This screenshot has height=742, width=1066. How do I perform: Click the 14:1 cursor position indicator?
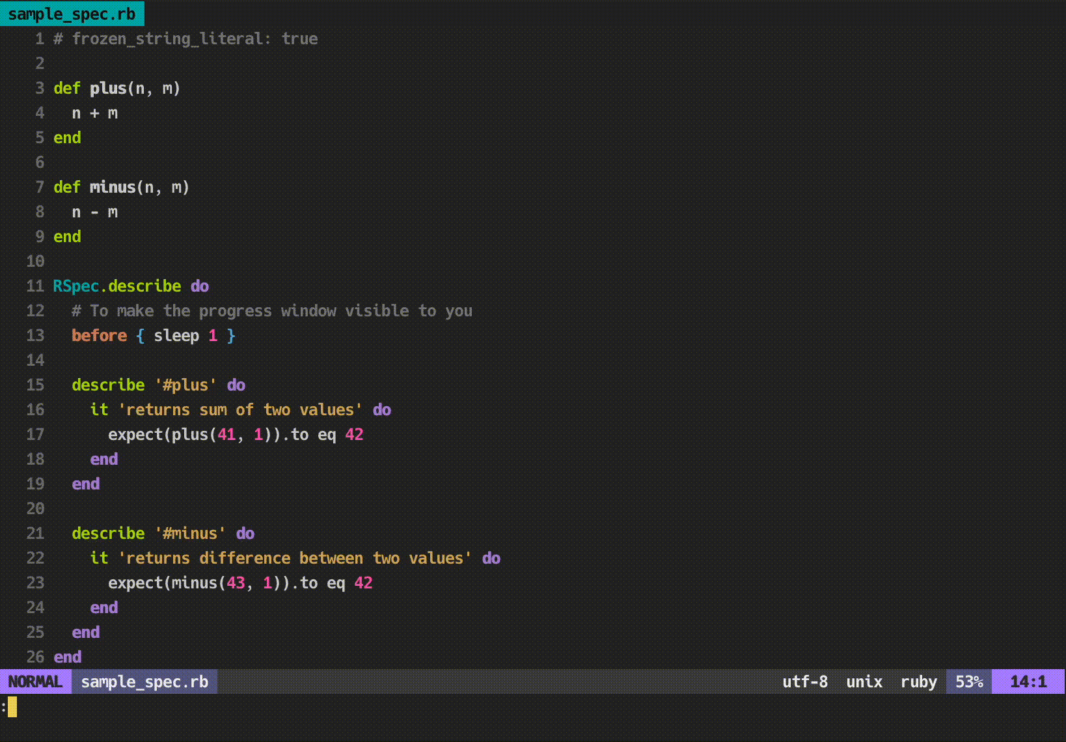(x=1028, y=681)
